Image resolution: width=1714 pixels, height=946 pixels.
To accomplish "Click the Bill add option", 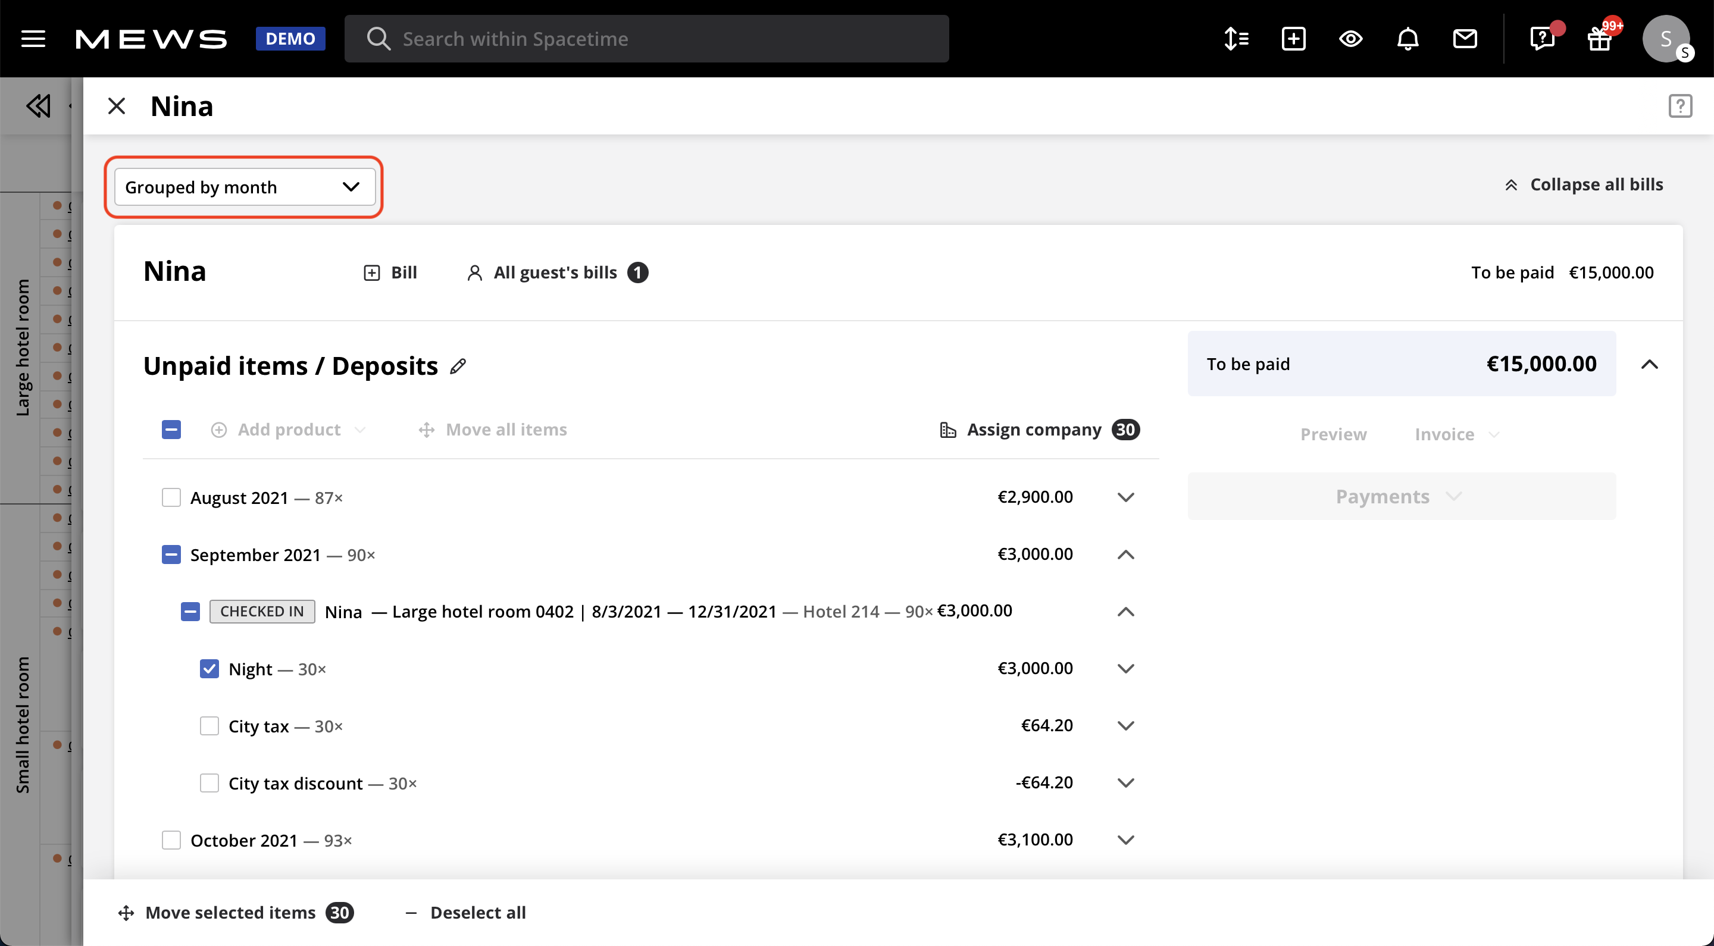I will click(x=390, y=272).
